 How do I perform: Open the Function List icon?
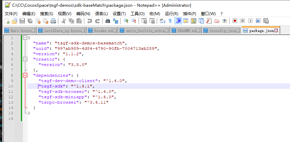[x=209, y=21]
